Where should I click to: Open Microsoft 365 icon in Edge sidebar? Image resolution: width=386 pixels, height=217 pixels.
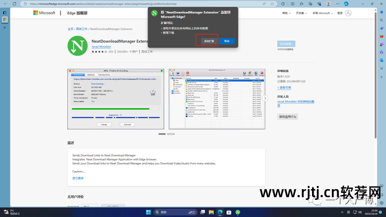click(382, 52)
